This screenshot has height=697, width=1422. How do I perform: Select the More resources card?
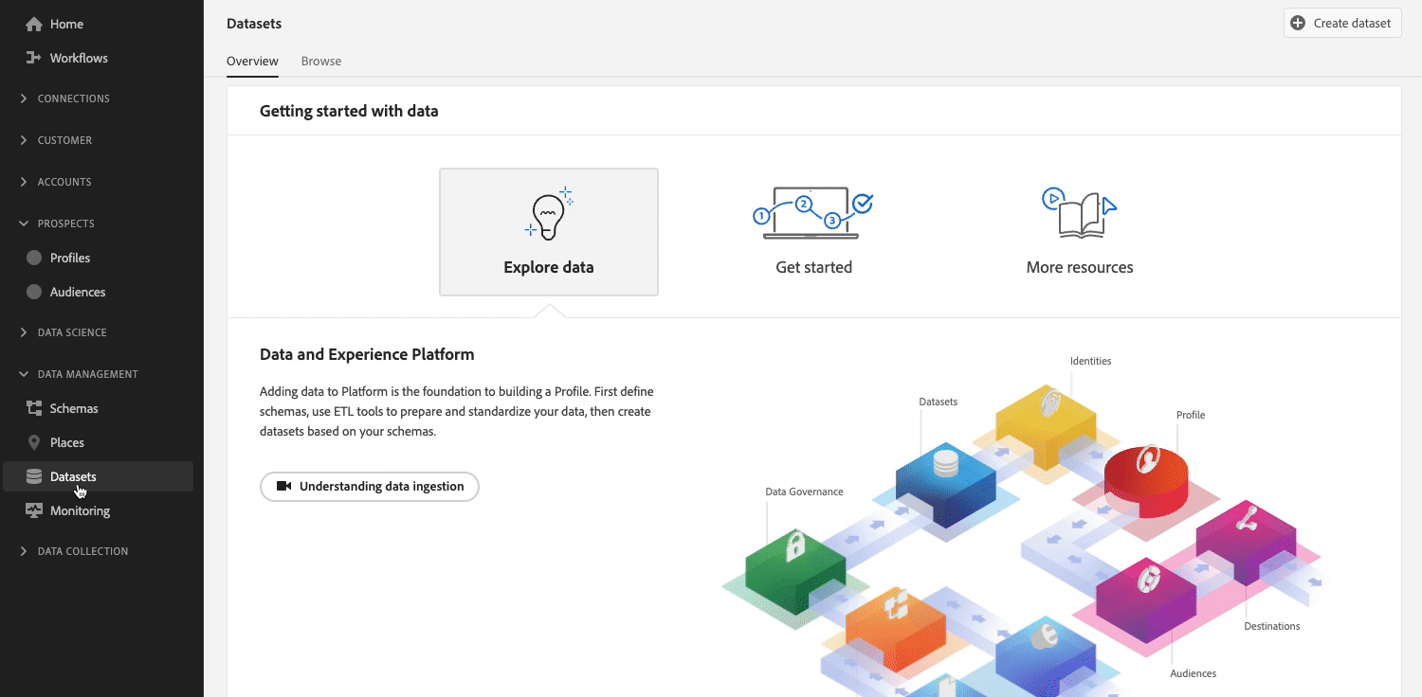(x=1079, y=232)
